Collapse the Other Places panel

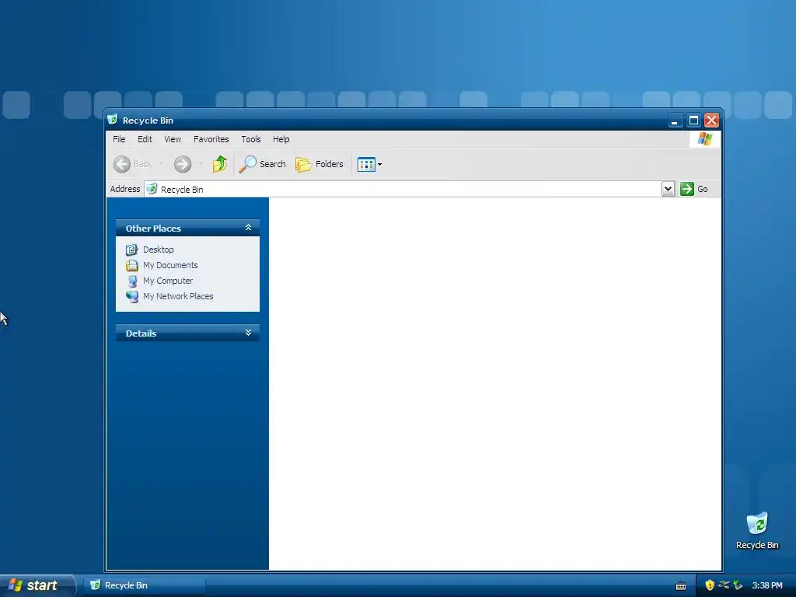(x=248, y=228)
